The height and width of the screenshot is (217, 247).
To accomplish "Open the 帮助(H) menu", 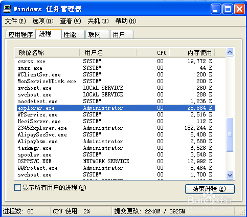I will coord(126,21).
